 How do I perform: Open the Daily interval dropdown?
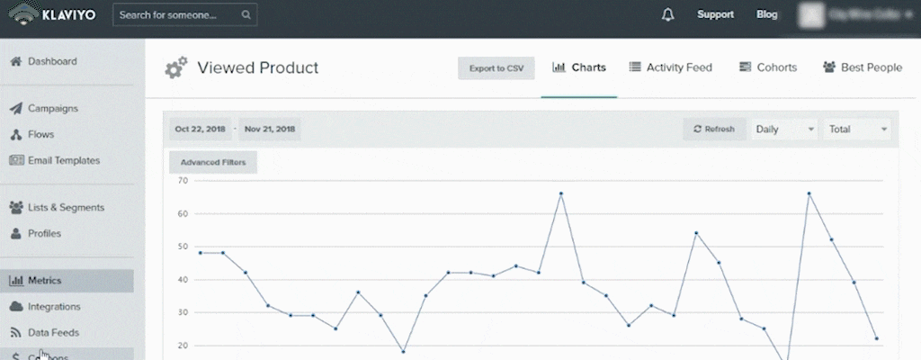coord(784,130)
